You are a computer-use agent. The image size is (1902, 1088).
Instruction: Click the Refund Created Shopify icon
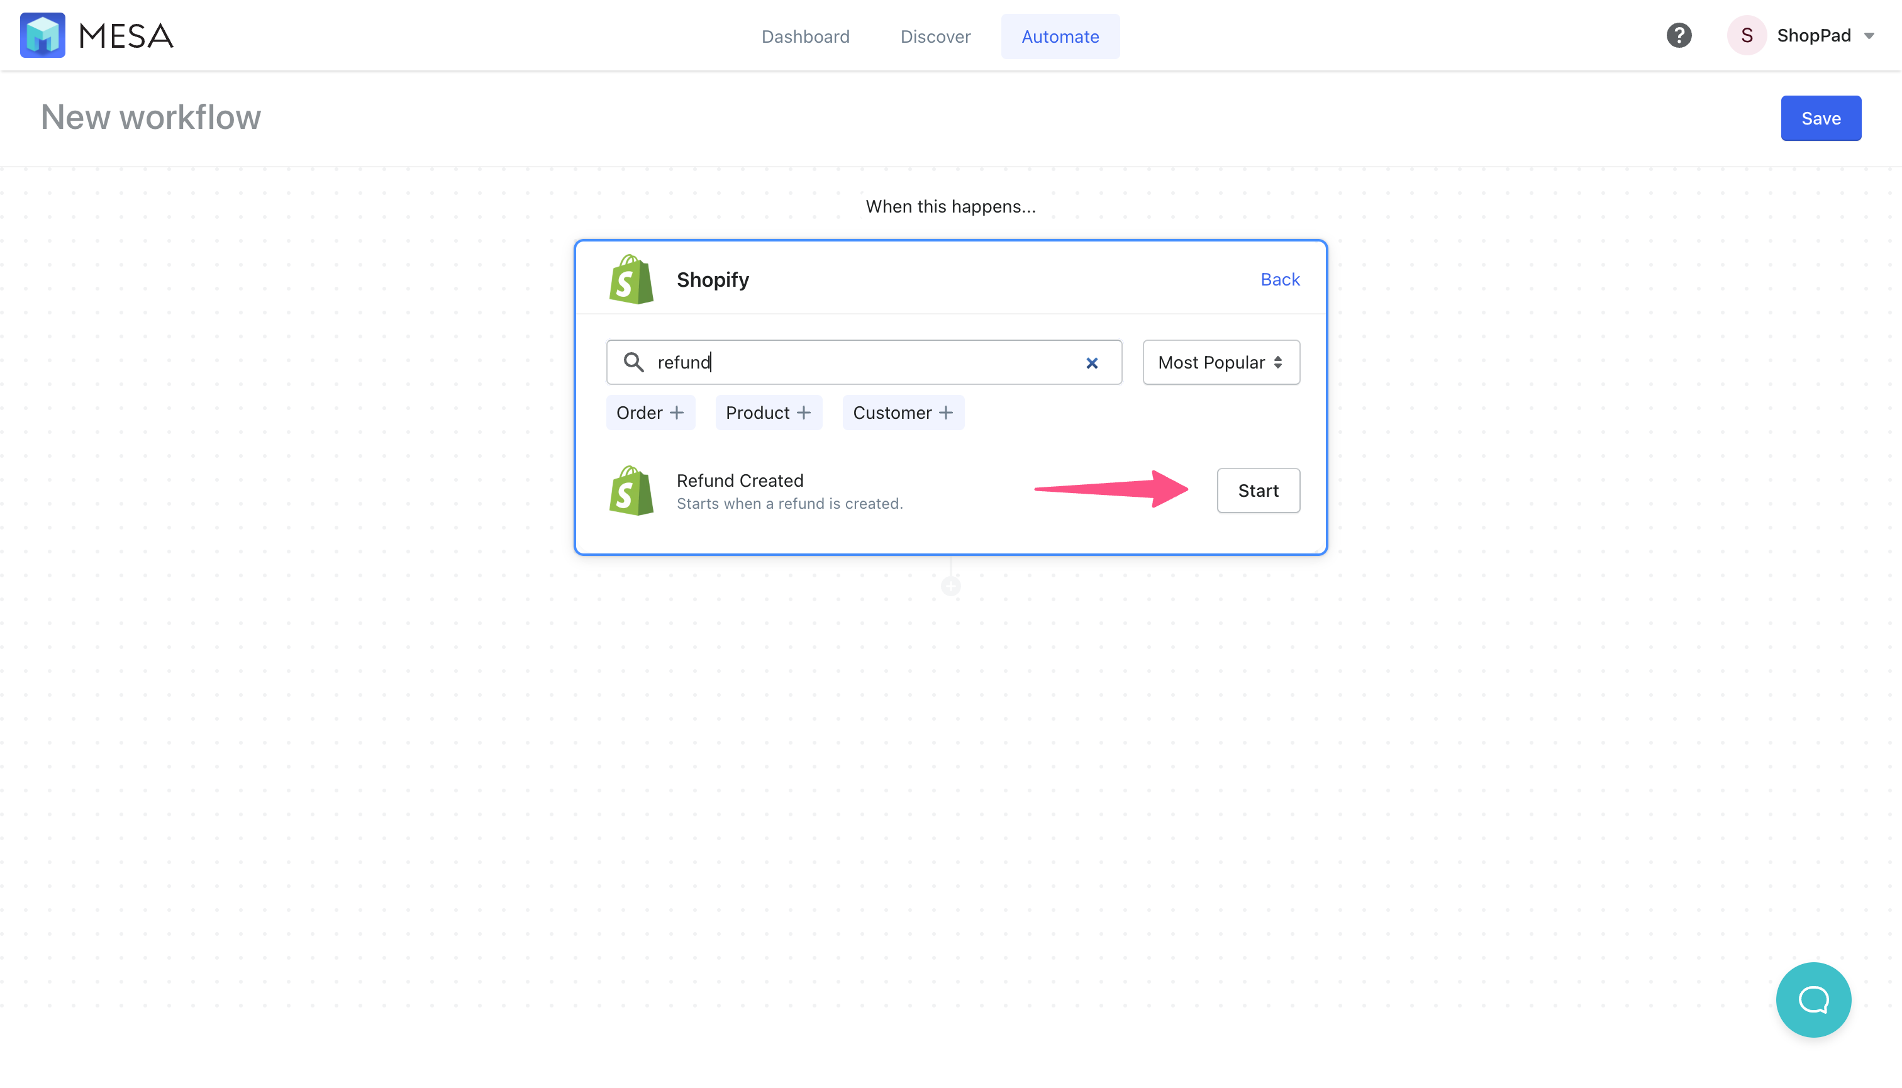point(631,490)
